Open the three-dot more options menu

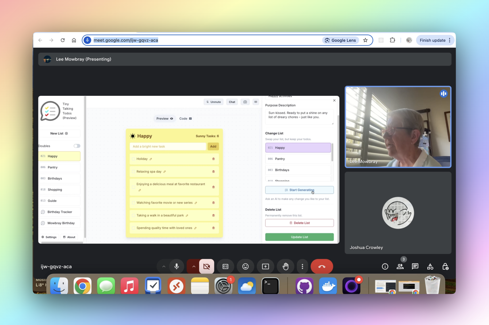pos(302,266)
